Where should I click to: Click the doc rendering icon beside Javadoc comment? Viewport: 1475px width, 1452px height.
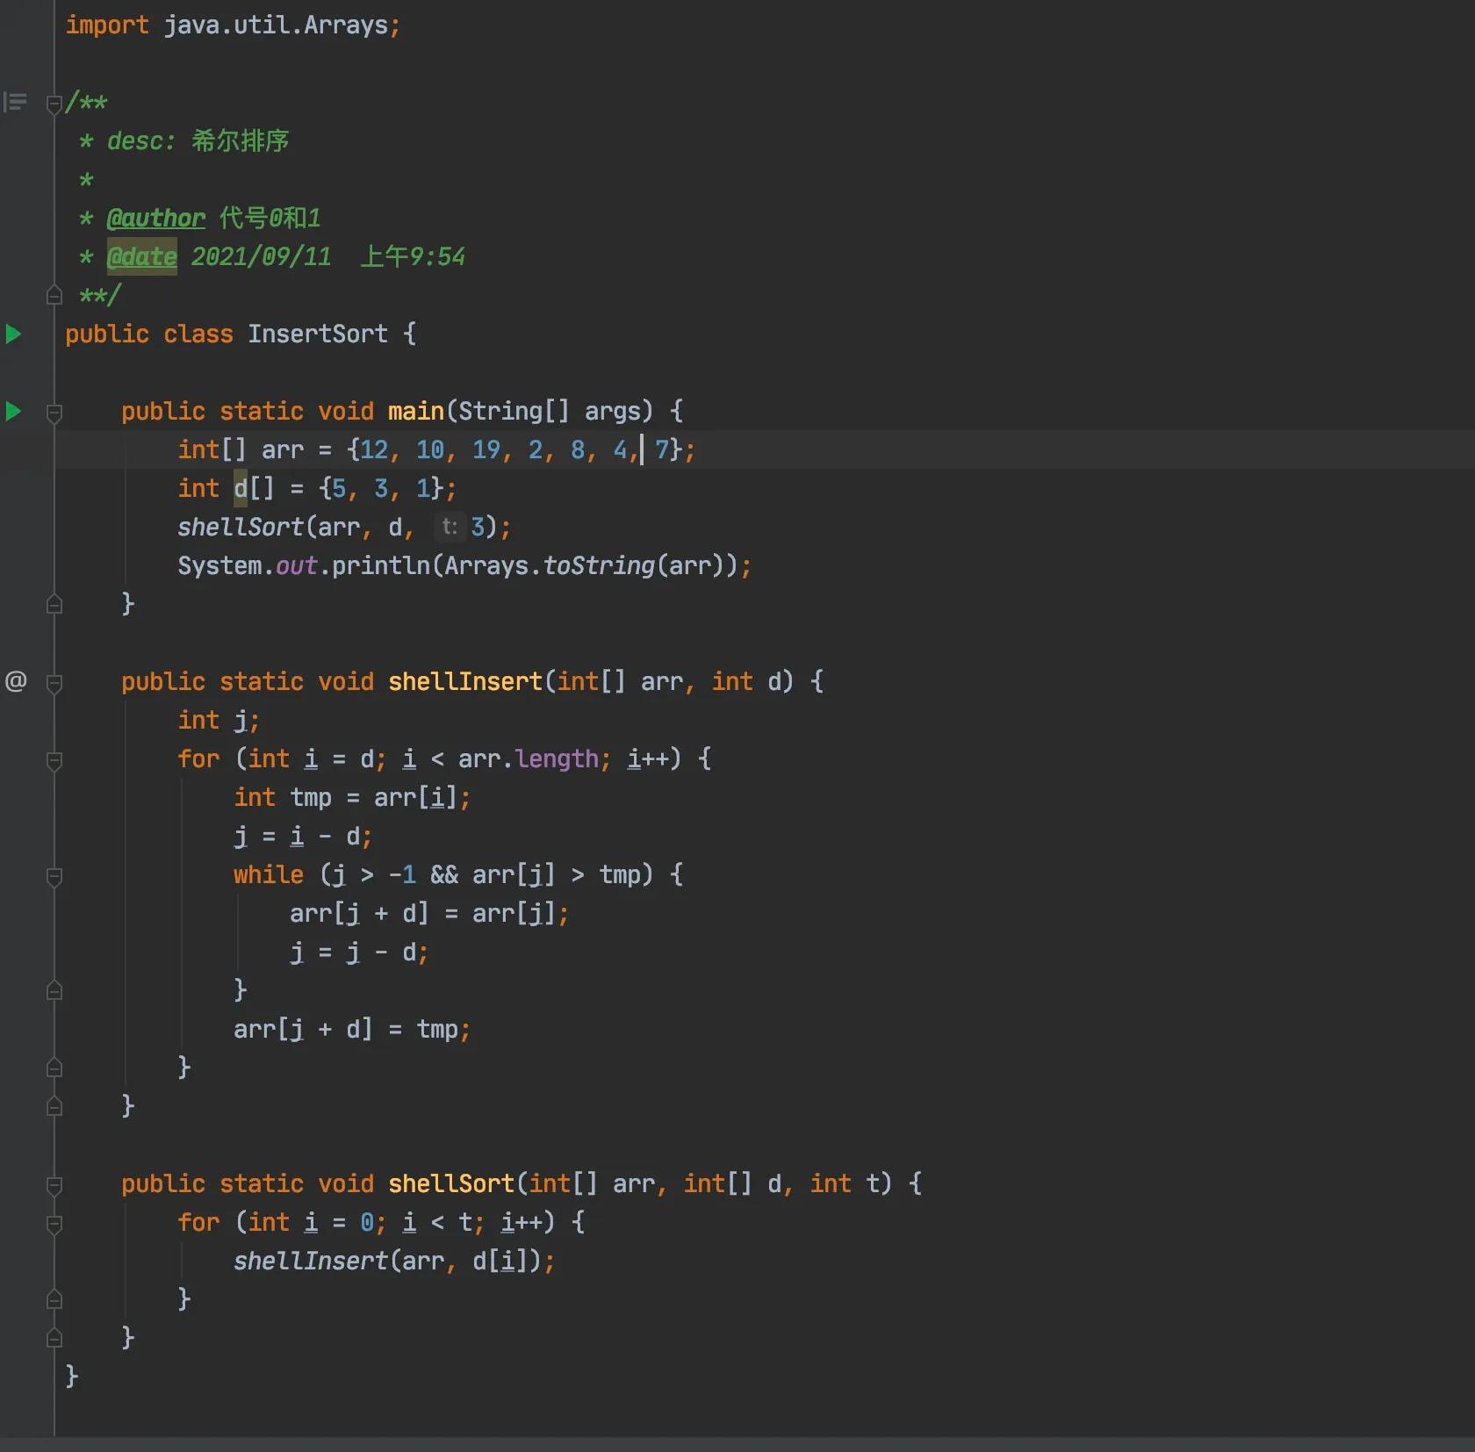(16, 102)
